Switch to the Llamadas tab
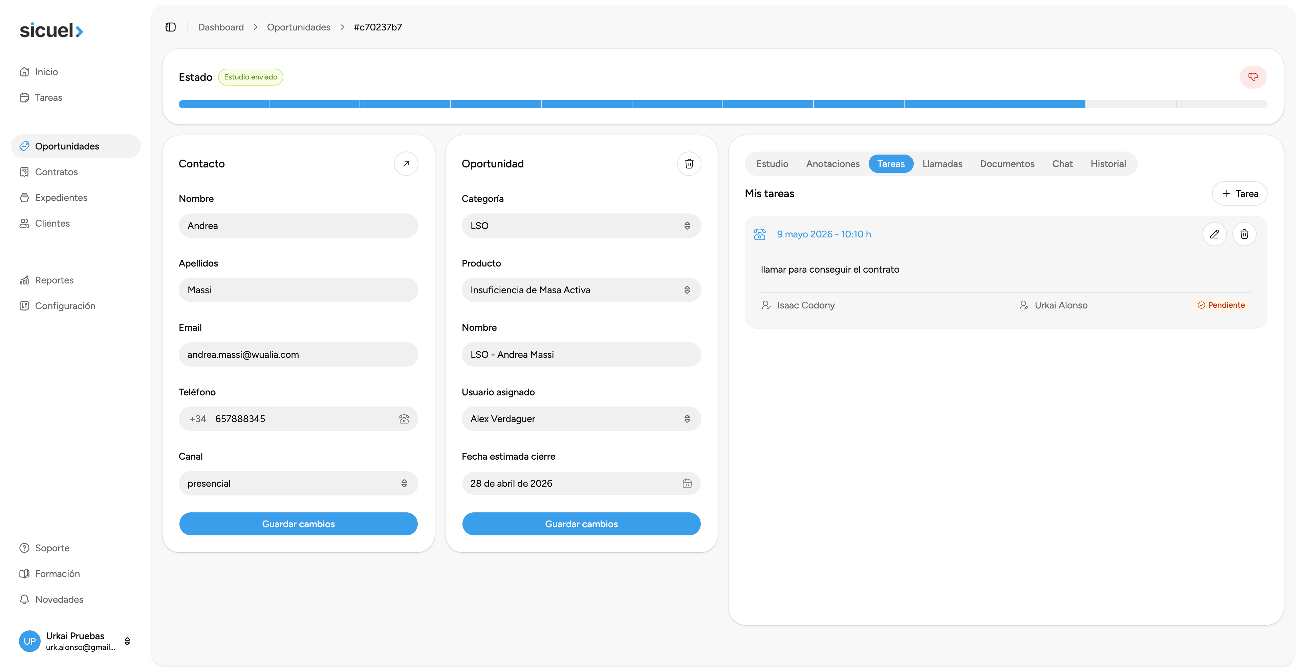 click(x=942, y=164)
